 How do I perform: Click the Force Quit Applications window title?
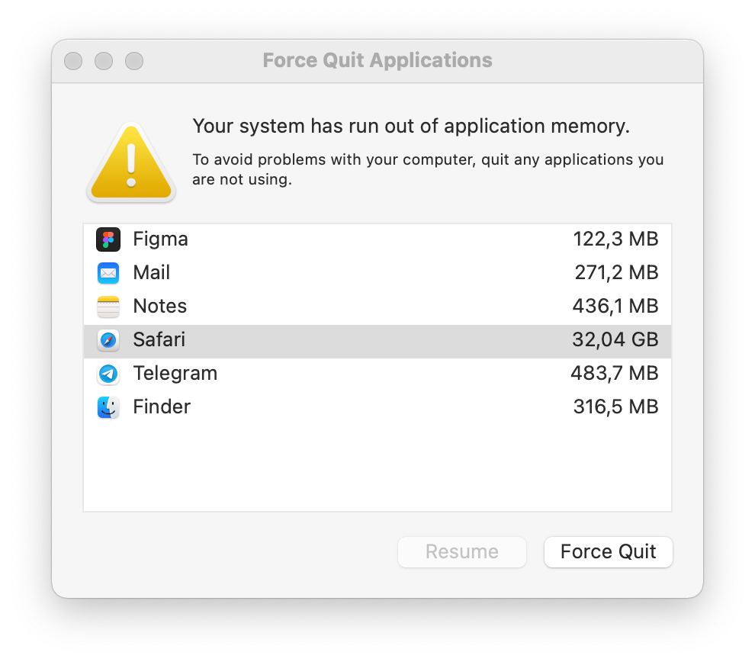tap(377, 61)
